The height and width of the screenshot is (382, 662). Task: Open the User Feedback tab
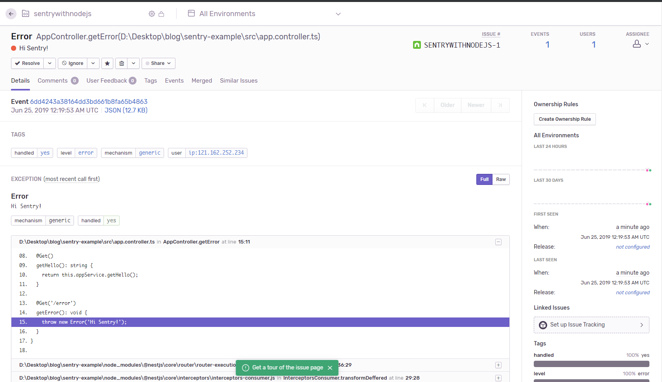[111, 81]
